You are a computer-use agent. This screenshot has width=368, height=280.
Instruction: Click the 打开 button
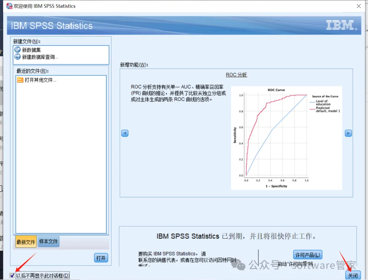(101, 258)
